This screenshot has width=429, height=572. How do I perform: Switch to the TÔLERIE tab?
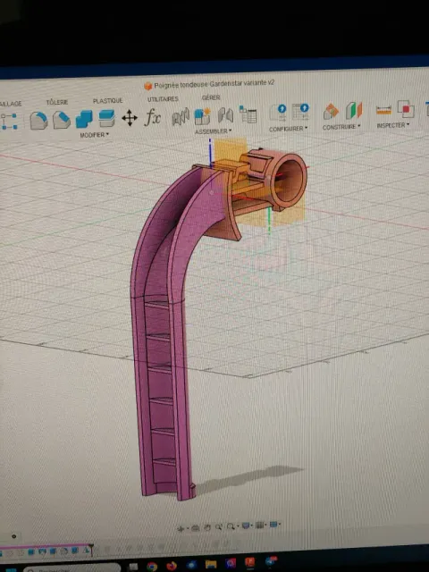click(x=57, y=102)
